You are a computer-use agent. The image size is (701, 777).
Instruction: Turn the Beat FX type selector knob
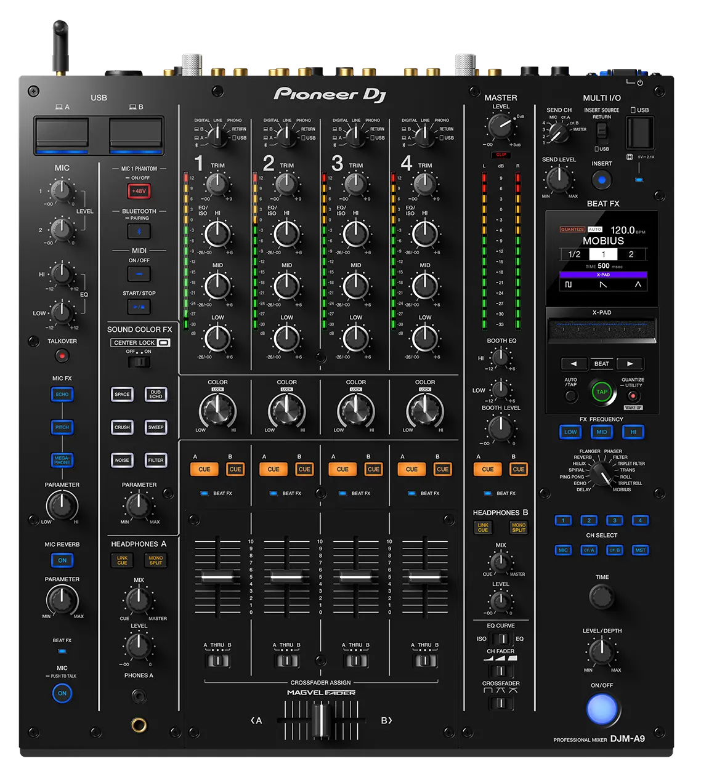[601, 473]
